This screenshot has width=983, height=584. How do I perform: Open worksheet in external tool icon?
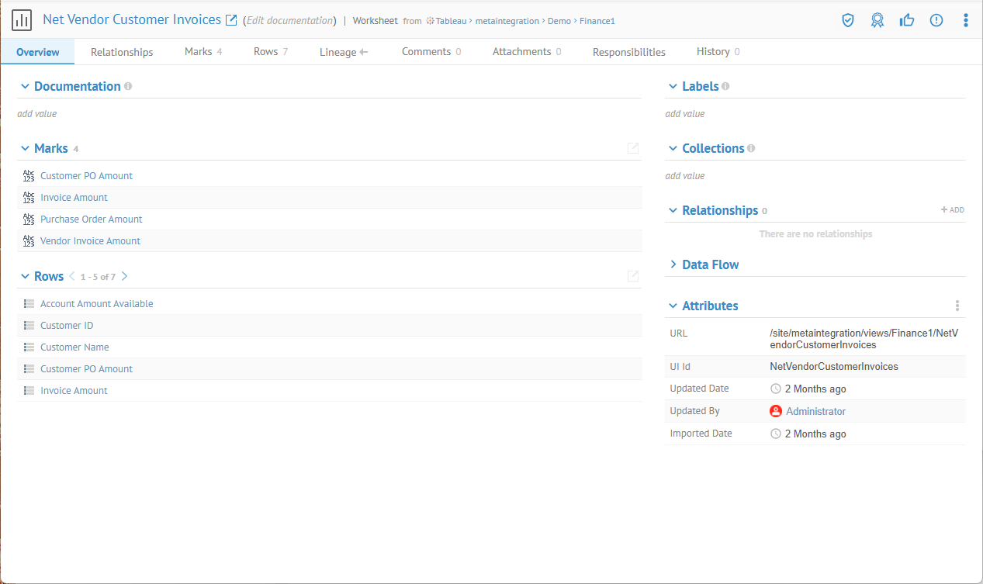pos(231,20)
